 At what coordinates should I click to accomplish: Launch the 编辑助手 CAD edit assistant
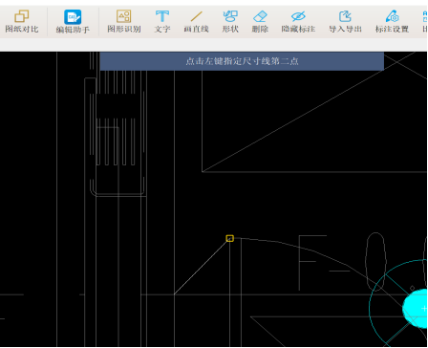point(73,21)
